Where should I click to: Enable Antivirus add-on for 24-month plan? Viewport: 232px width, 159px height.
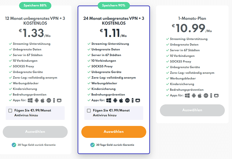(89, 111)
